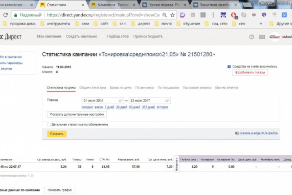Click help icon next to invalid clicks line
The height and width of the screenshot is (195, 292).
click(32, 175)
